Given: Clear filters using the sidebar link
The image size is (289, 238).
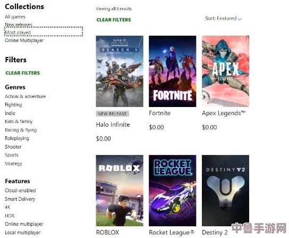Looking at the screenshot, I should coord(23,73).
